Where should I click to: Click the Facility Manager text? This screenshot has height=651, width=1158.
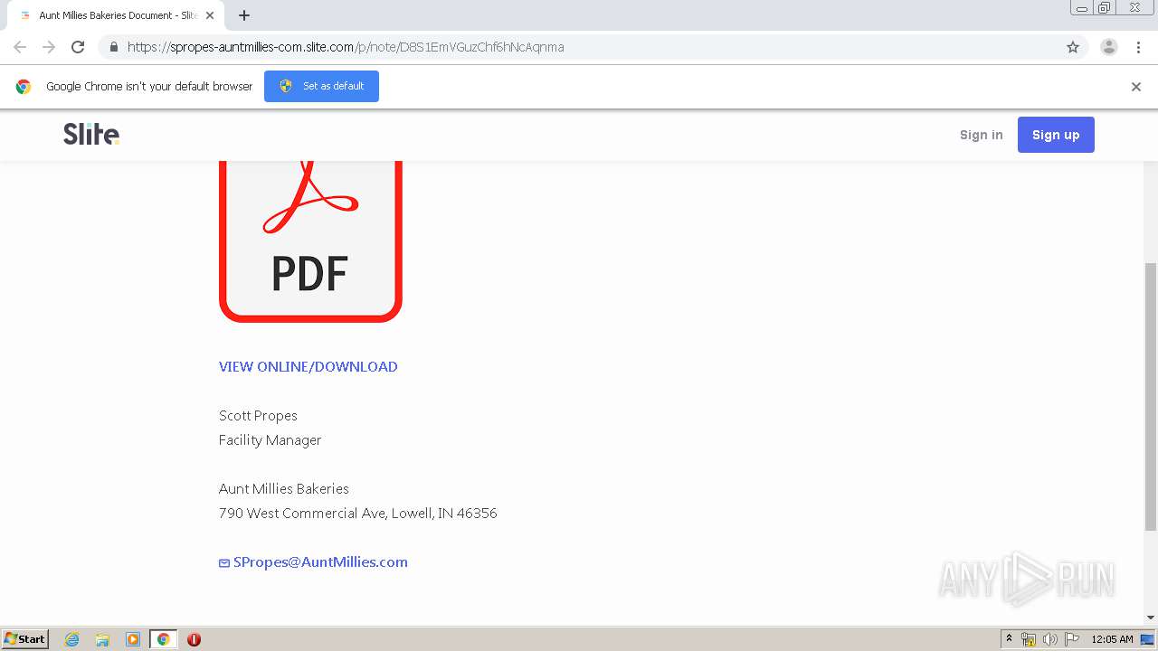pyautogui.click(x=270, y=439)
